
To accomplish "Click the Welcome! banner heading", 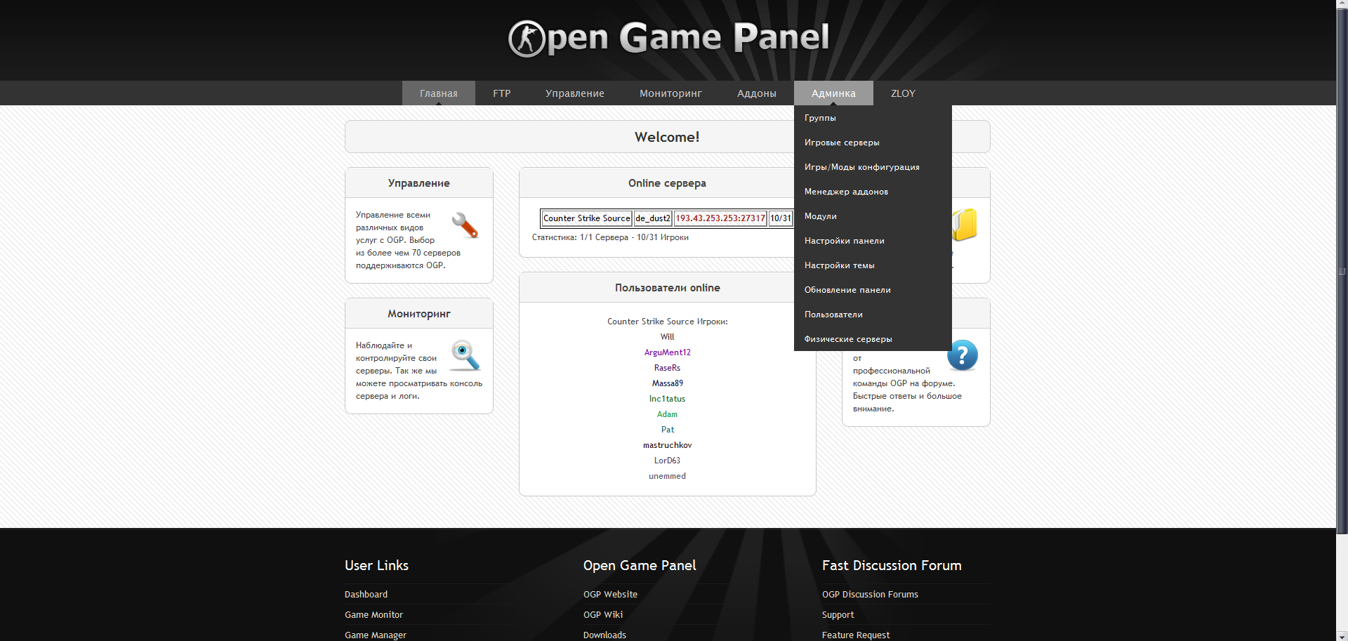I will click(x=667, y=137).
